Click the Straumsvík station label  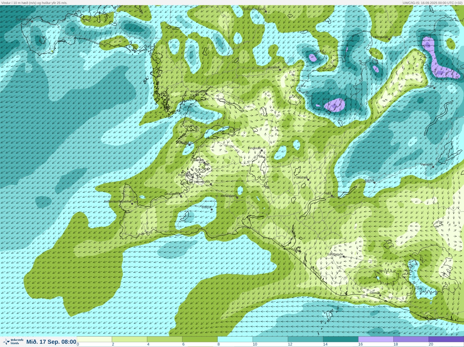click(x=172, y=194)
